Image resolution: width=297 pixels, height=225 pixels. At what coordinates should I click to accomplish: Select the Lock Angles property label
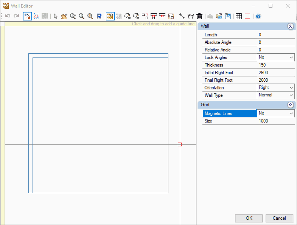216,57
